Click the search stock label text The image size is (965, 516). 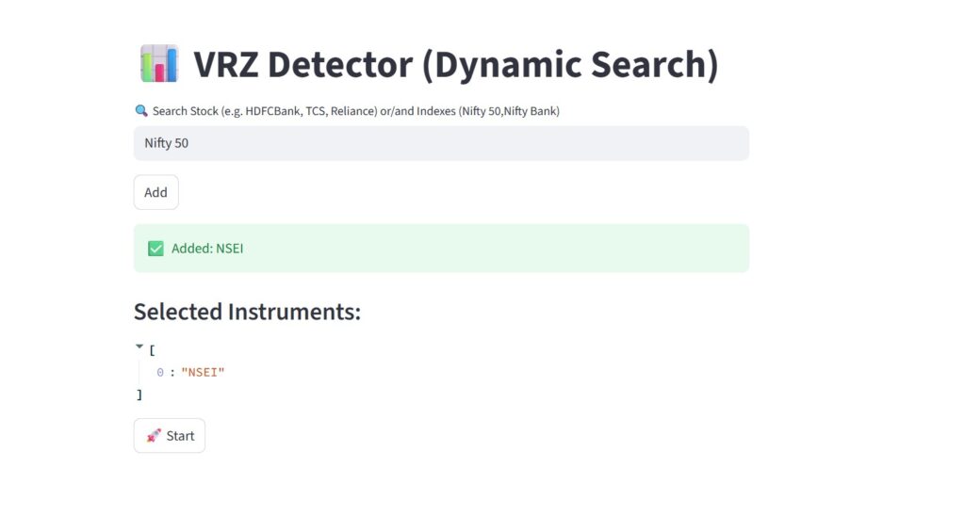pos(355,111)
